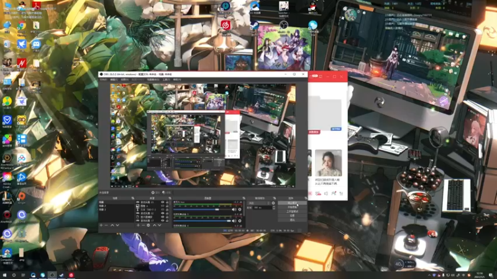The width and height of the screenshot is (497, 279).
Task: Step the transition duration spinner
Action: click(x=274, y=208)
